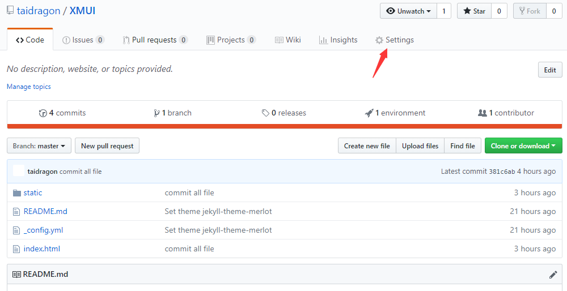The width and height of the screenshot is (567, 291).
Task: Click the Fork button
Action: tap(530, 11)
